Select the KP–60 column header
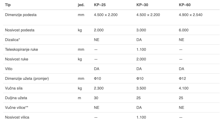 [x=185, y=5]
